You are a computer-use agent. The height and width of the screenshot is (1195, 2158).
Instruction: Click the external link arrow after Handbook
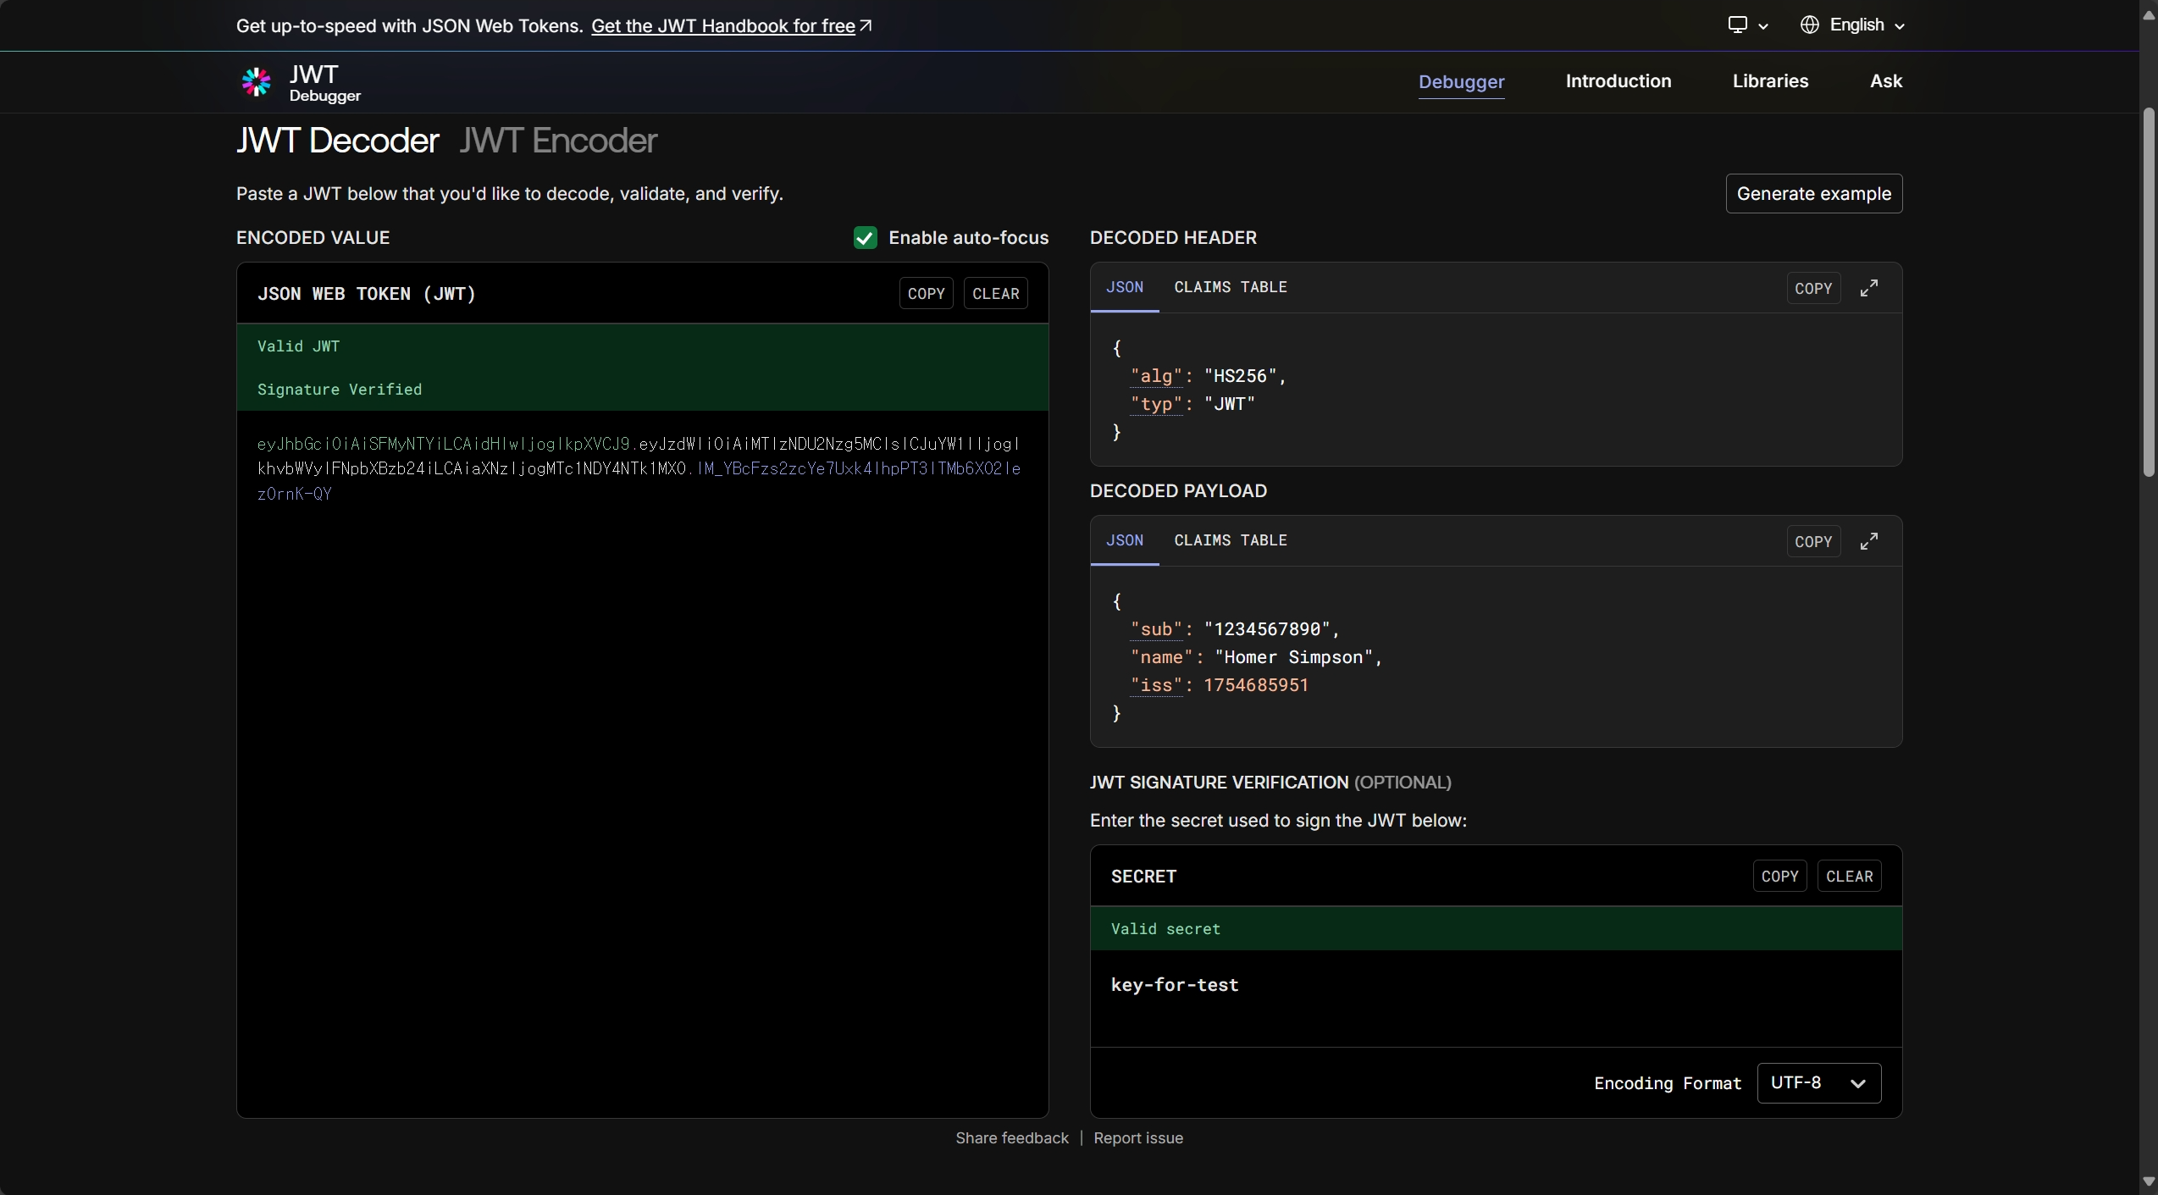[x=866, y=26]
